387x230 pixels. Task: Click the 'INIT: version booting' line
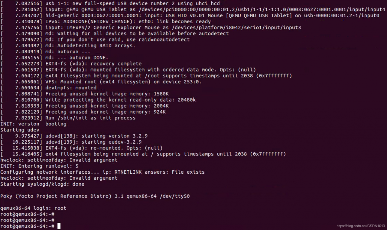point(33,124)
